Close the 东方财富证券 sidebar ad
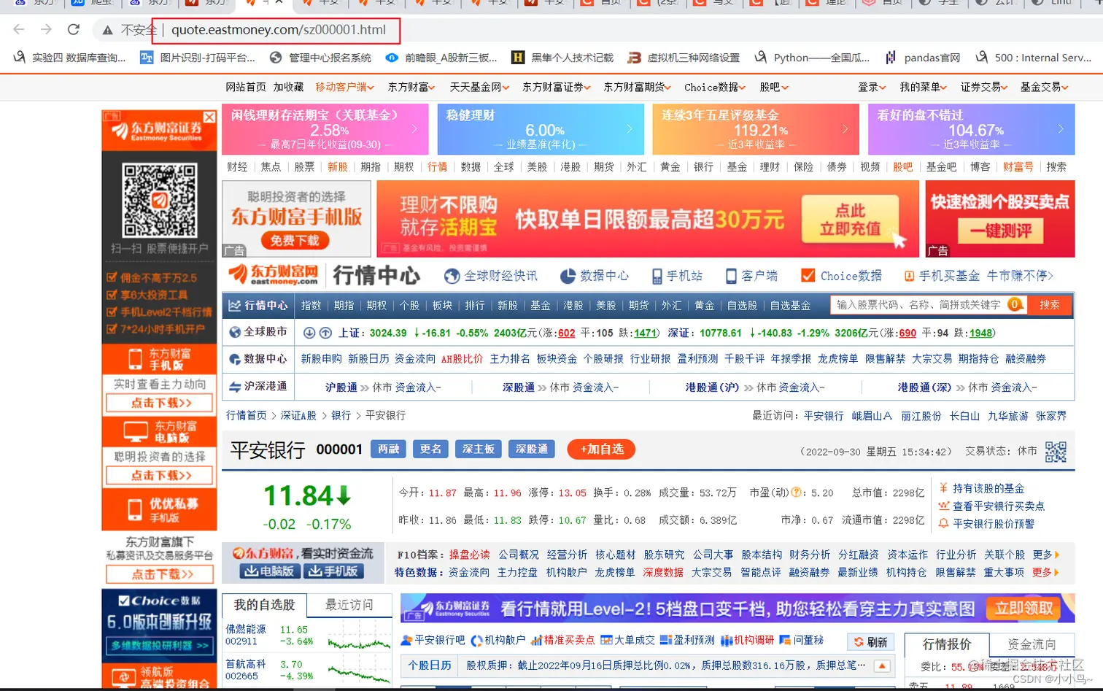 tap(209, 117)
